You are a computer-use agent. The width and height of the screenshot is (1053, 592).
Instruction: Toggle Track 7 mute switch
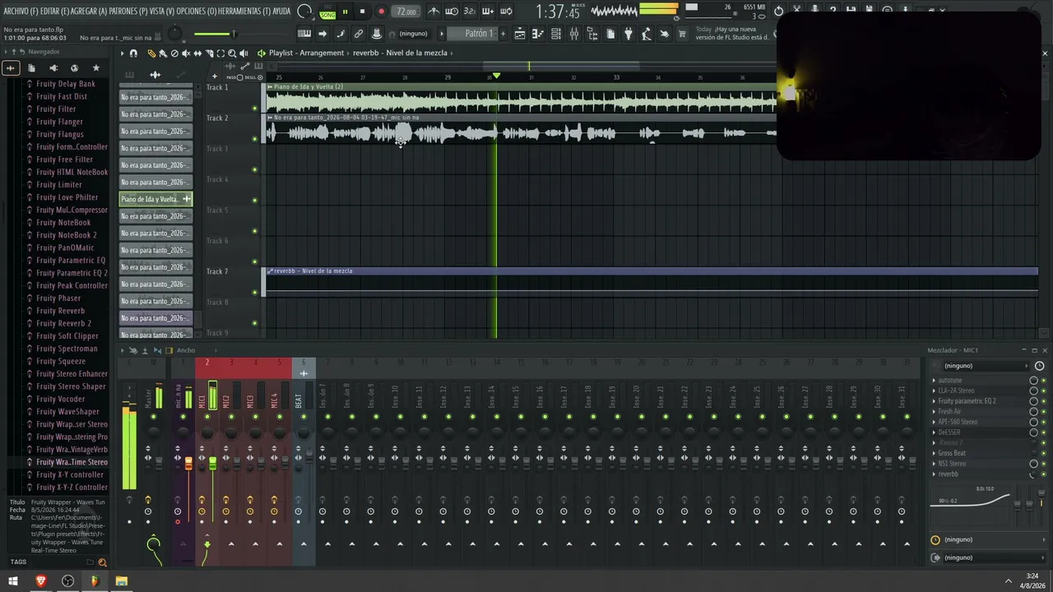(254, 293)
